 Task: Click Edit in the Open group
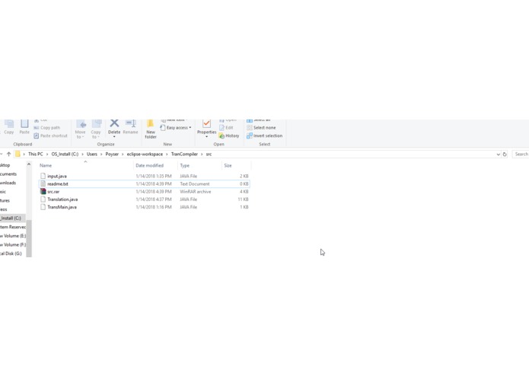click(x=226, y=128)
